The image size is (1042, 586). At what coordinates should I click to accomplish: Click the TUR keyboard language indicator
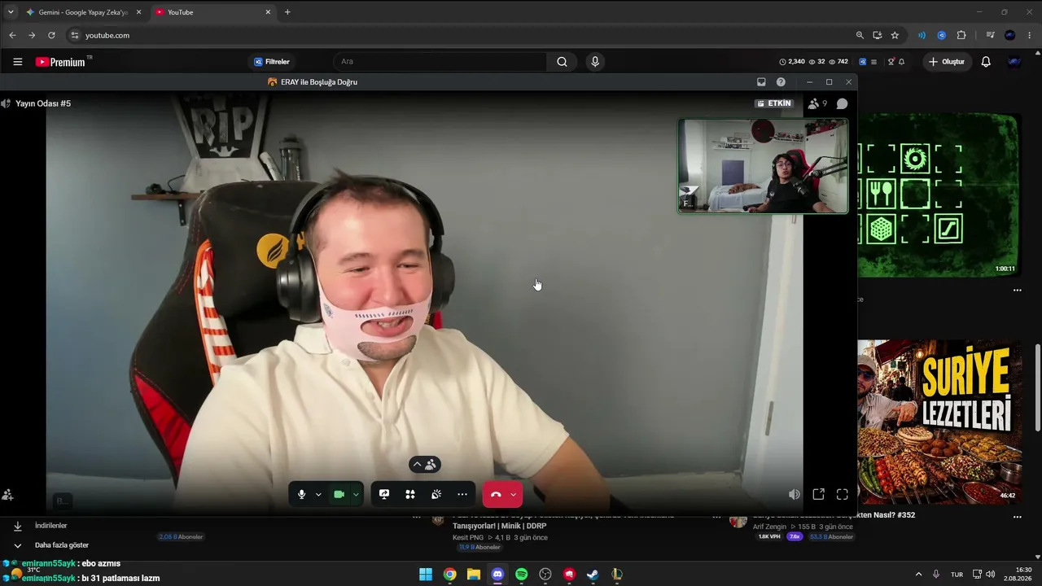pos(957,575)
